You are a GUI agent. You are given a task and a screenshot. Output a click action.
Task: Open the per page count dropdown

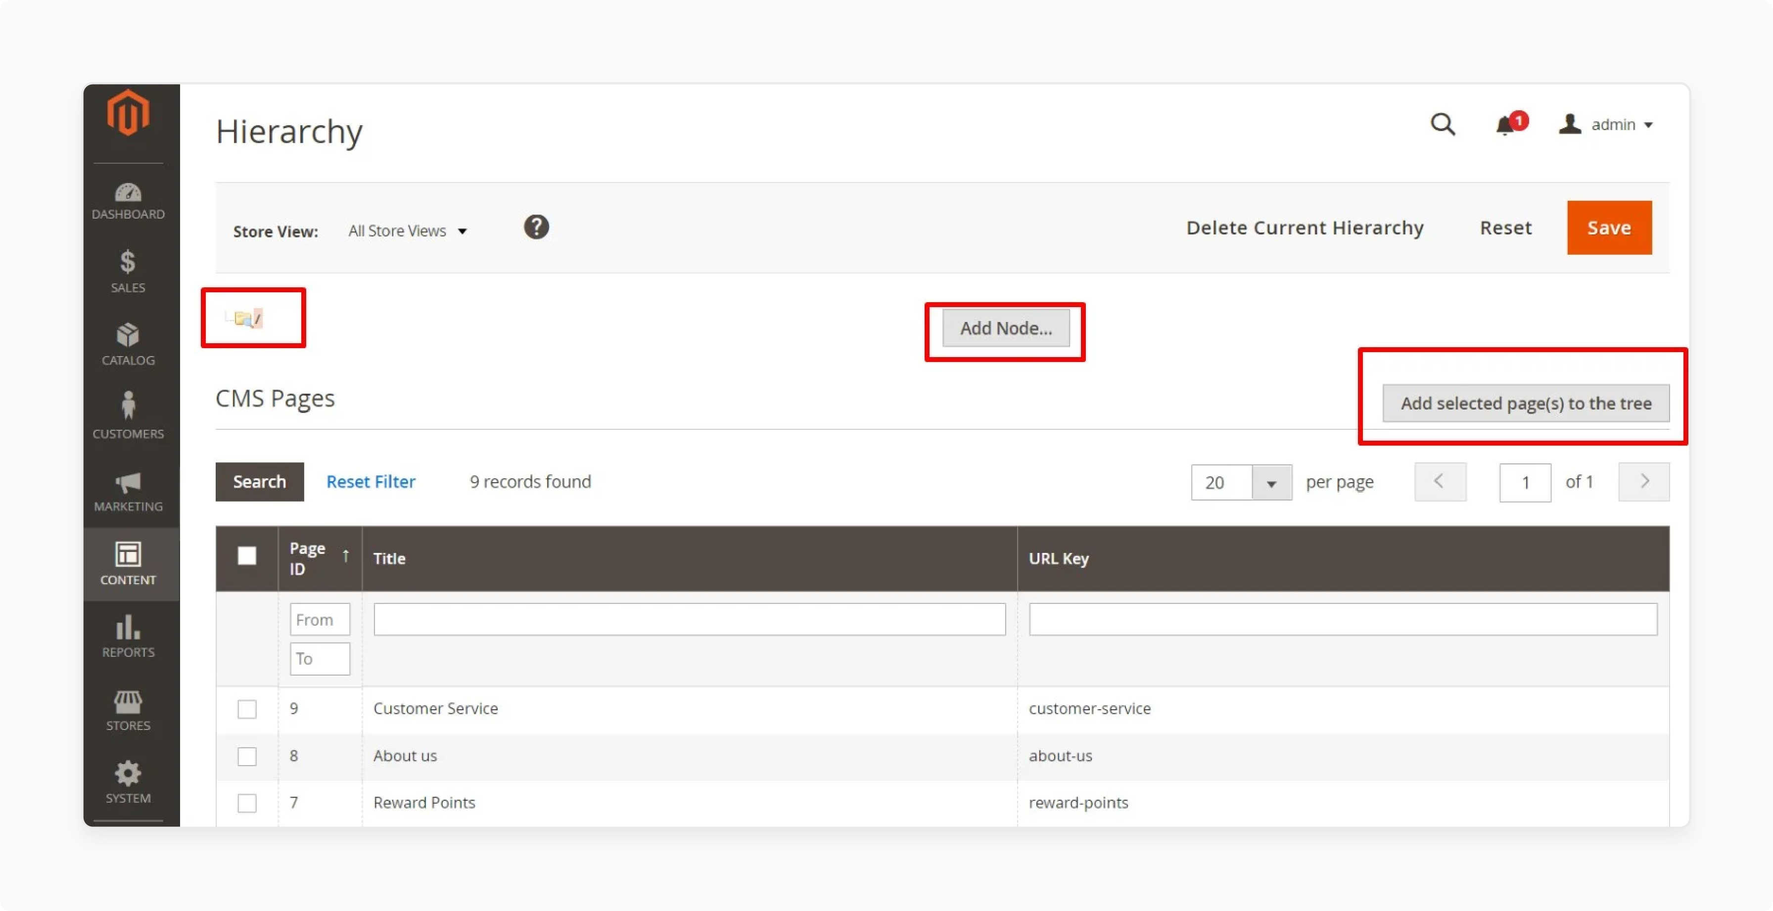coord(1241,482)
